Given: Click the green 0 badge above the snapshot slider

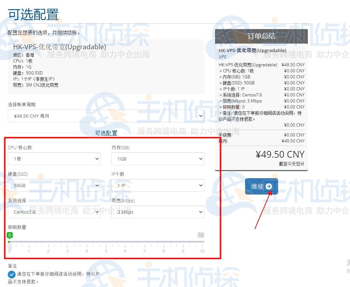Looking at the screenshot, I should pyautogui.click(x=9, y=235).
